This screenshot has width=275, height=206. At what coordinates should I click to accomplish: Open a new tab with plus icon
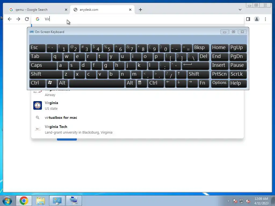[x=140, y=10]
